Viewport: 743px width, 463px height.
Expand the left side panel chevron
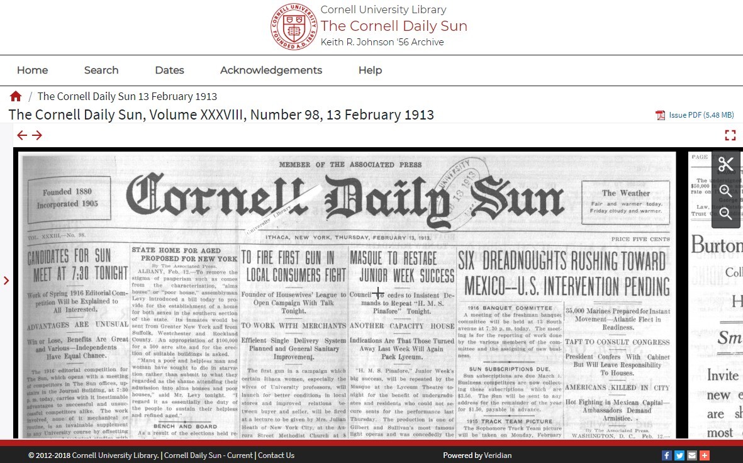[x=7, y=281]
